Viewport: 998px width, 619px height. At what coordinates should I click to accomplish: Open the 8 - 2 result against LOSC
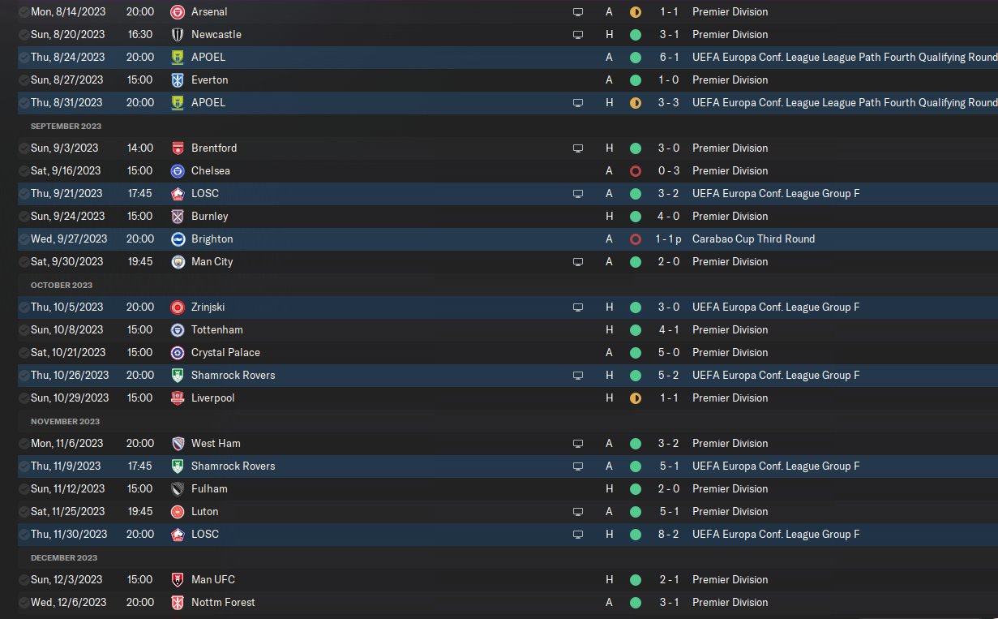click(x=670, y=535)
